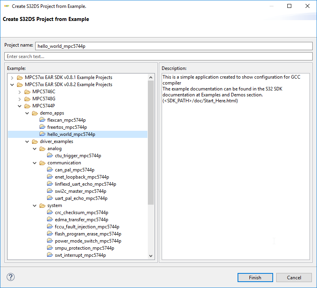
Task: Select enet_loopback_mpc5744p example
Action: click(82, 177)
